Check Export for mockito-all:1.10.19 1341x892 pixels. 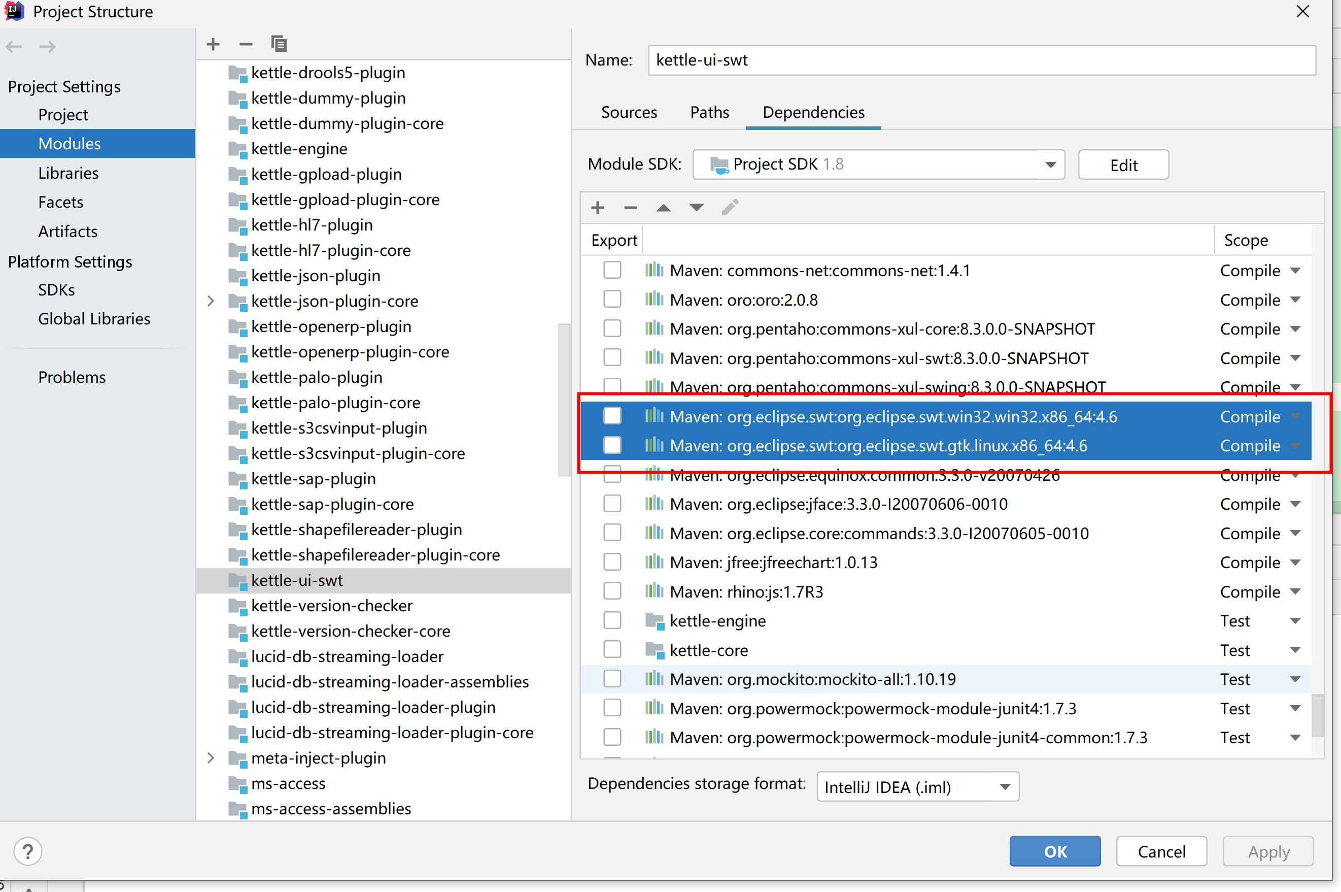coord(612,679)
